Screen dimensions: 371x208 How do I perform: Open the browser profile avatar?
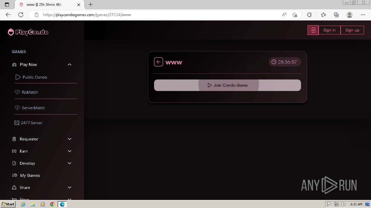[x=350, y=15]
